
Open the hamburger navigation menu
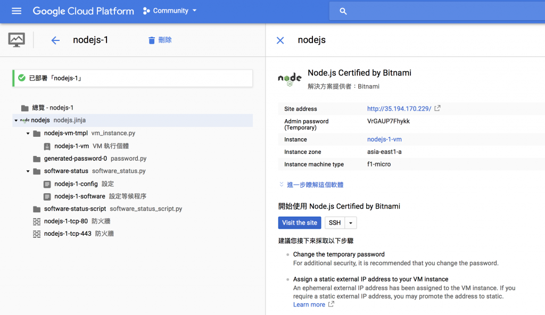coord(16,11)
